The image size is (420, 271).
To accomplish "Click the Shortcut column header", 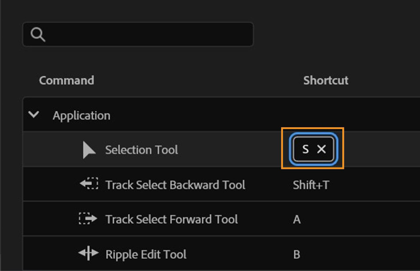I will 325,81.
